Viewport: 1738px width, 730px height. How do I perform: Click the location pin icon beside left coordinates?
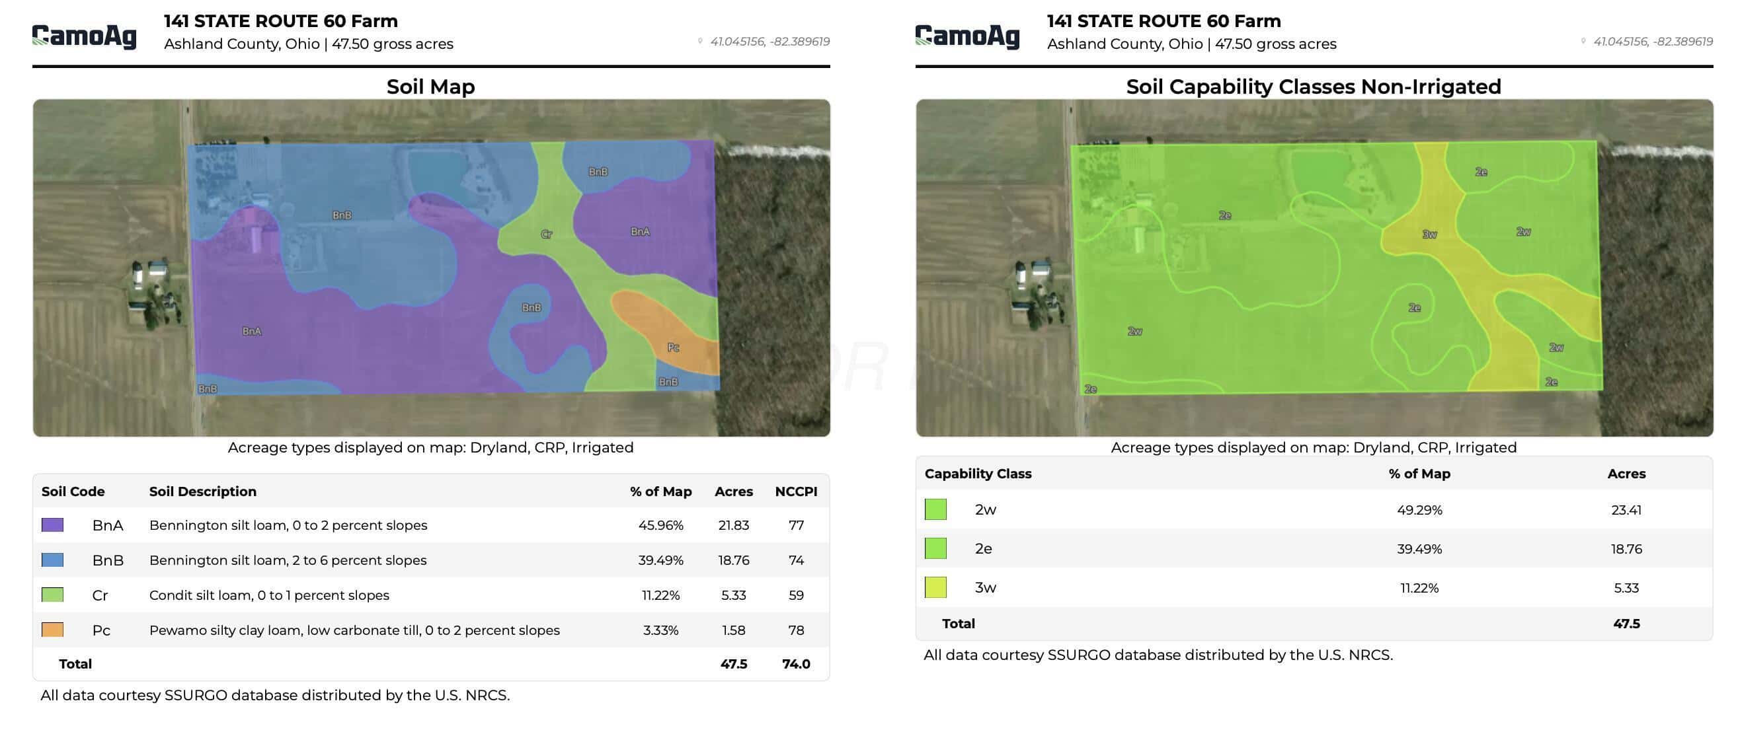(x=699, y=41)
